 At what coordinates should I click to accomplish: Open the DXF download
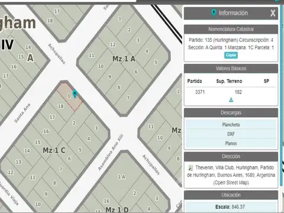click(x=231, y=134)
